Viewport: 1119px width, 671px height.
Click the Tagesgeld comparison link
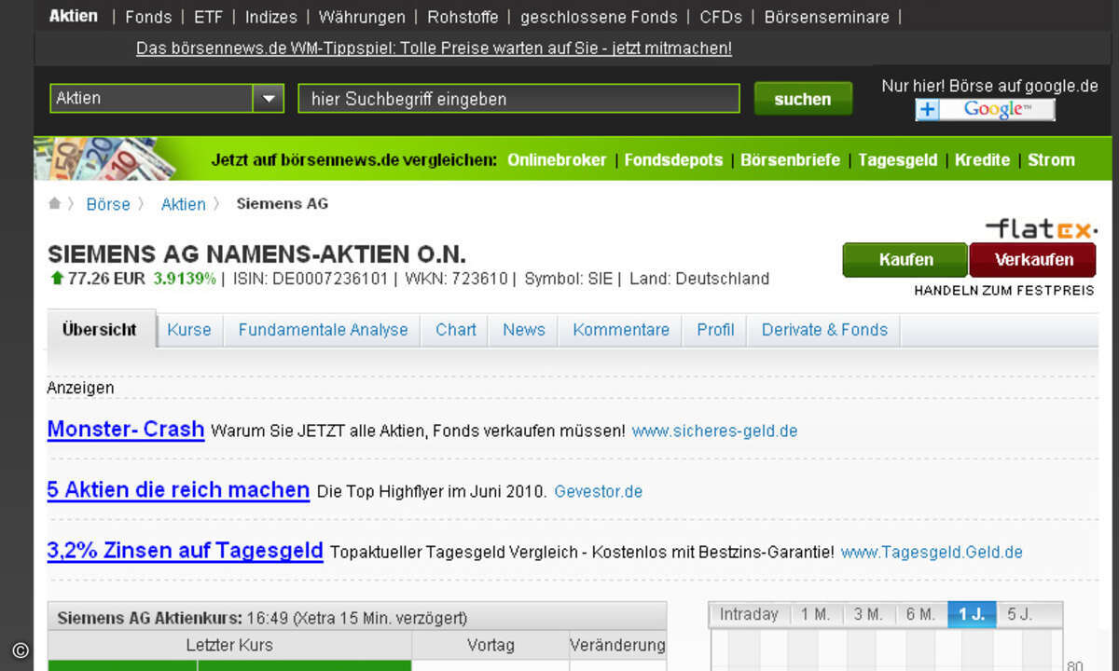[x=897, y=159]
